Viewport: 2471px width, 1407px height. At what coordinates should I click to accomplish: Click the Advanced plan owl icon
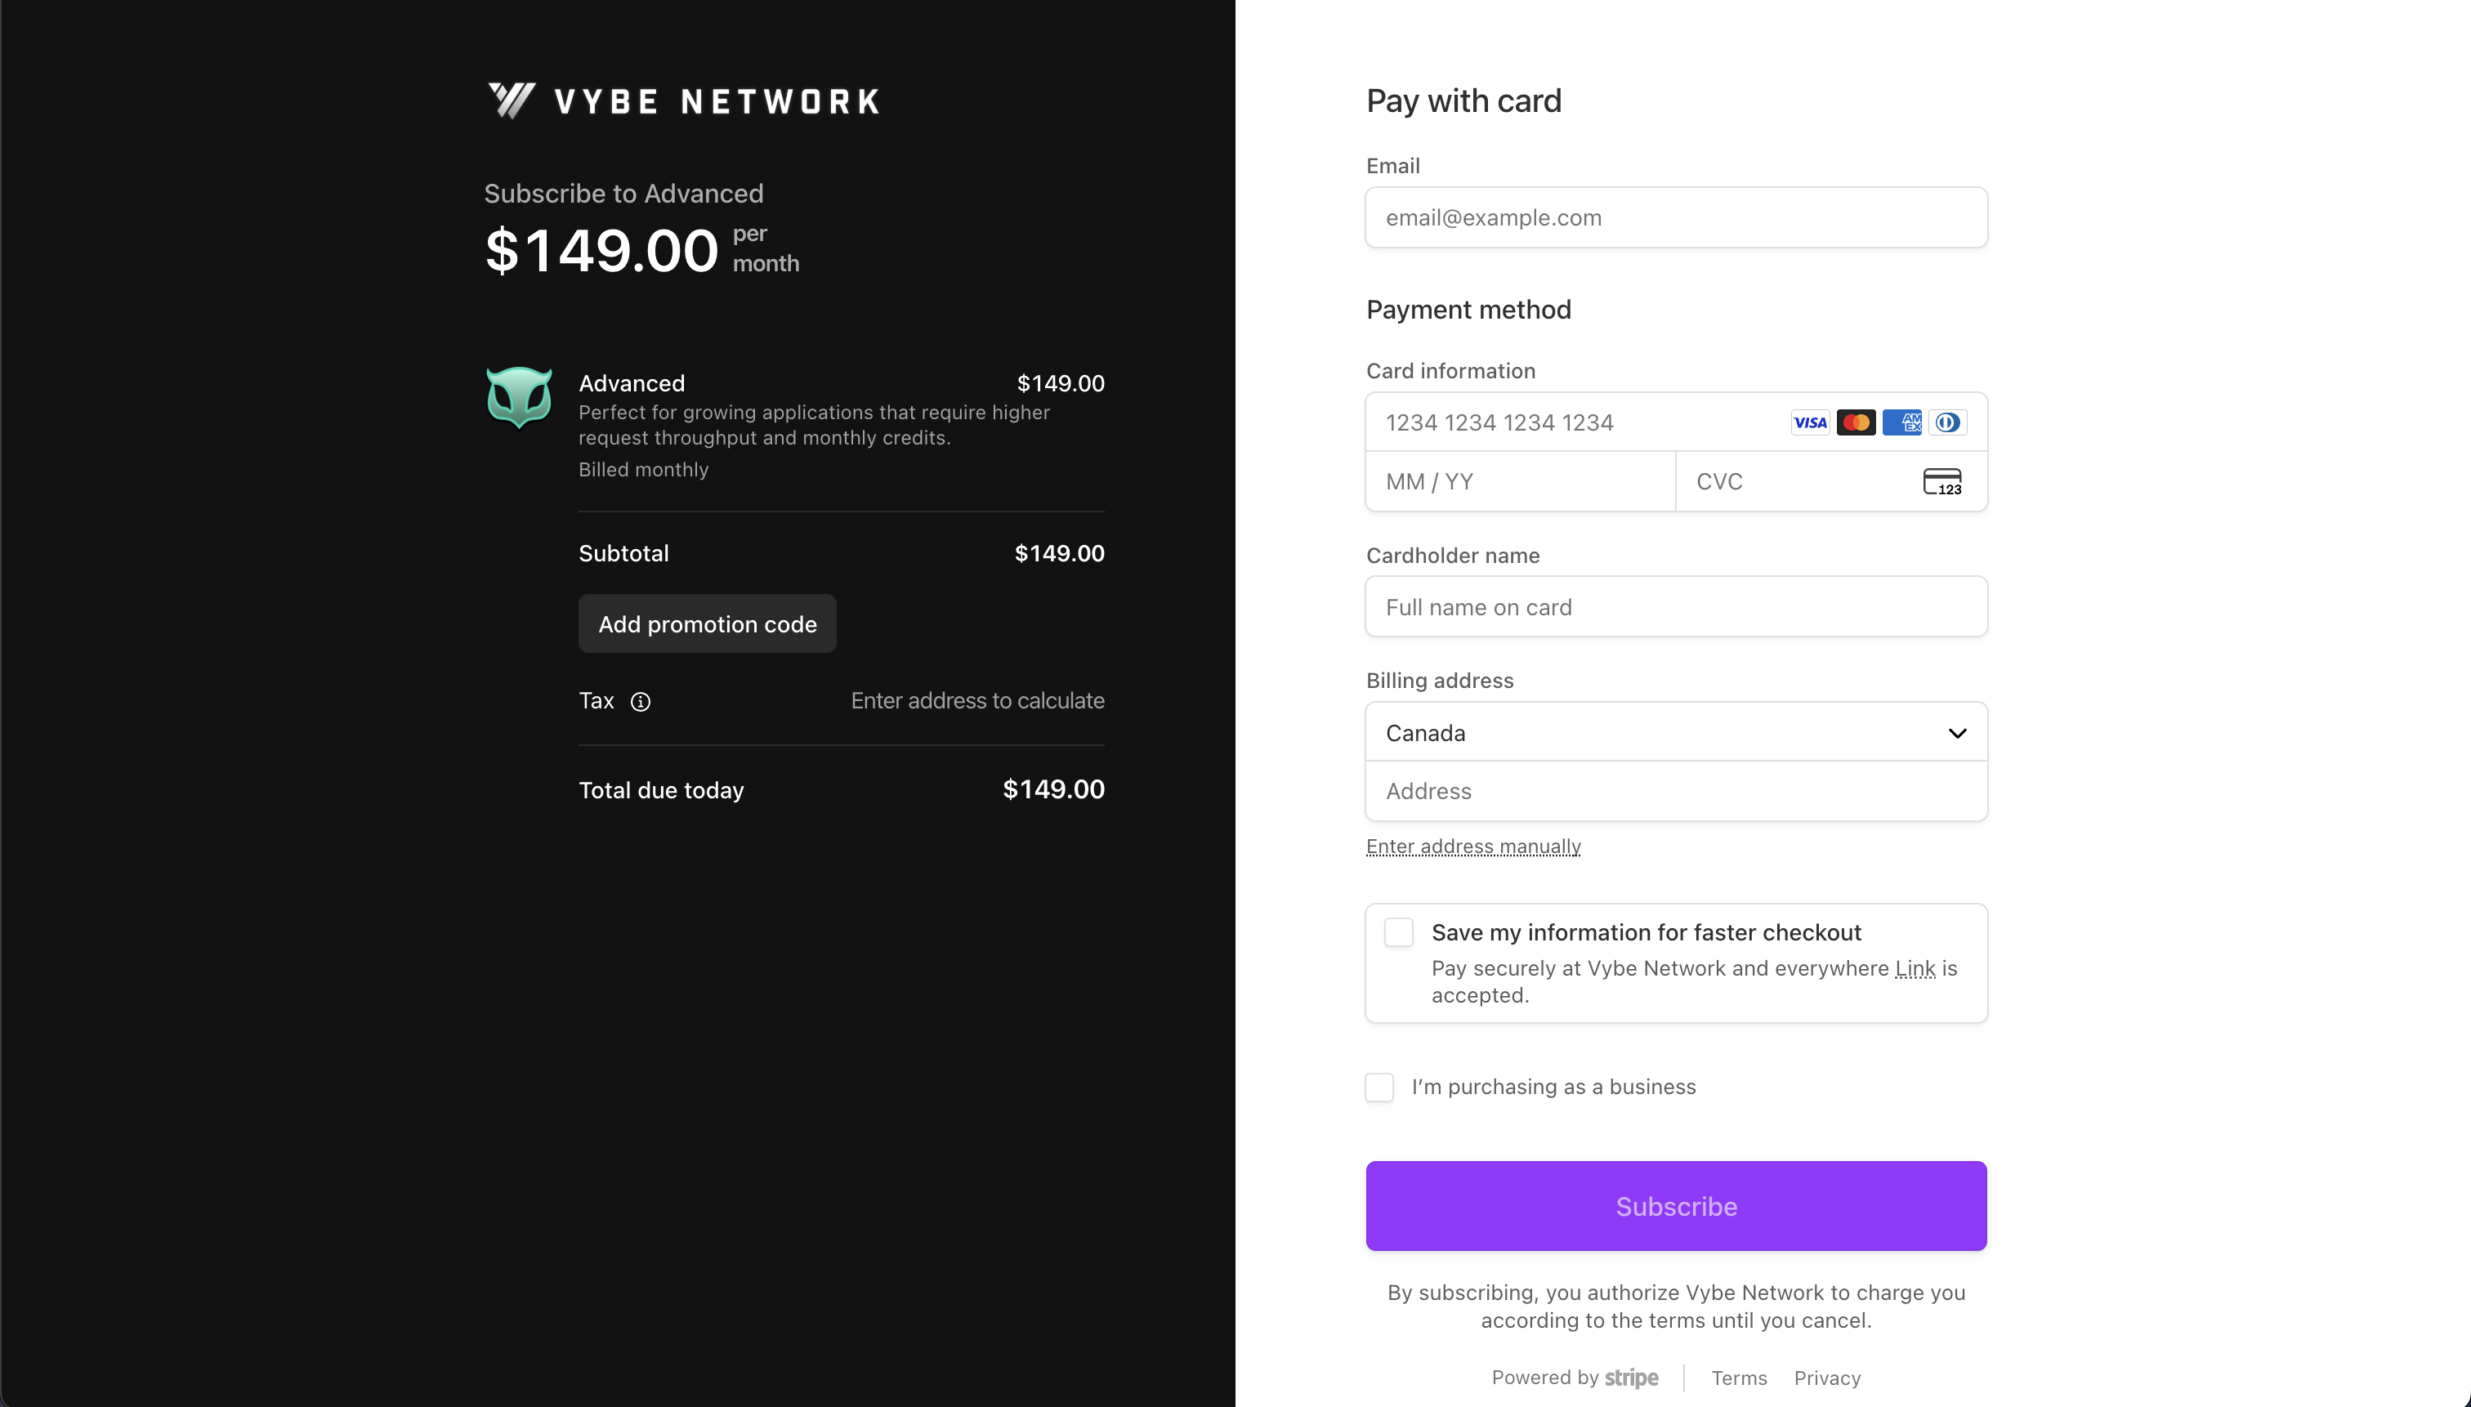[x=519, y=396]
